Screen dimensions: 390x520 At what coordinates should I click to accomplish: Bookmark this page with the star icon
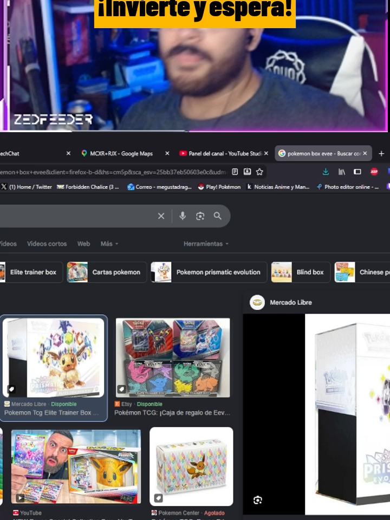259,172
